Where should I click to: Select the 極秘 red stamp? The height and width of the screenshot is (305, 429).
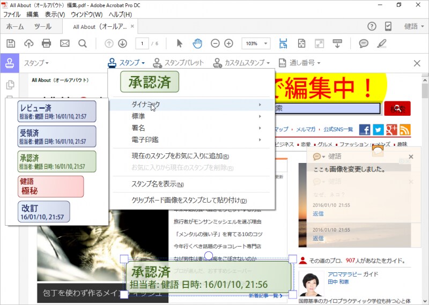(x=50, y=187)
